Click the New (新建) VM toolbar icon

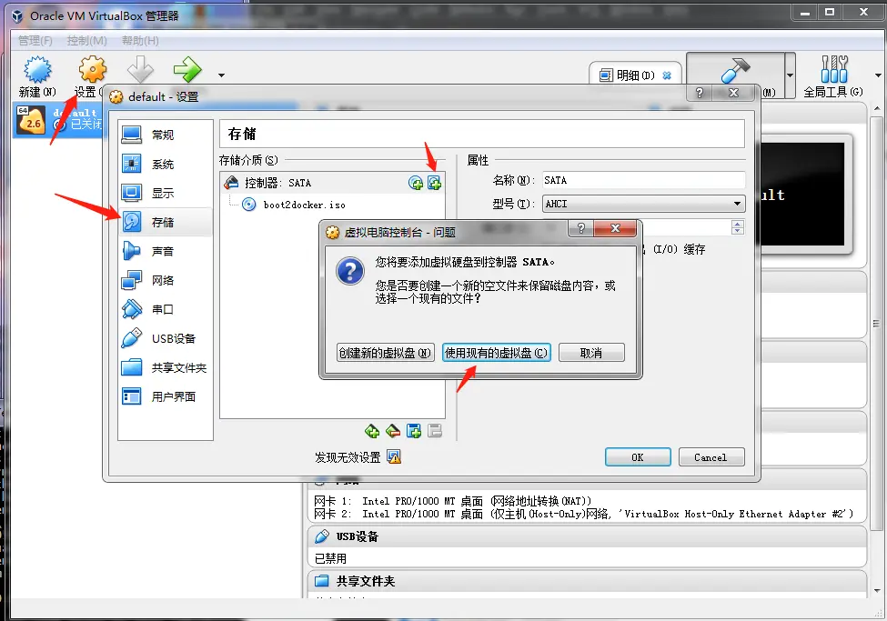pyautogui.click(x=37, y=70)
